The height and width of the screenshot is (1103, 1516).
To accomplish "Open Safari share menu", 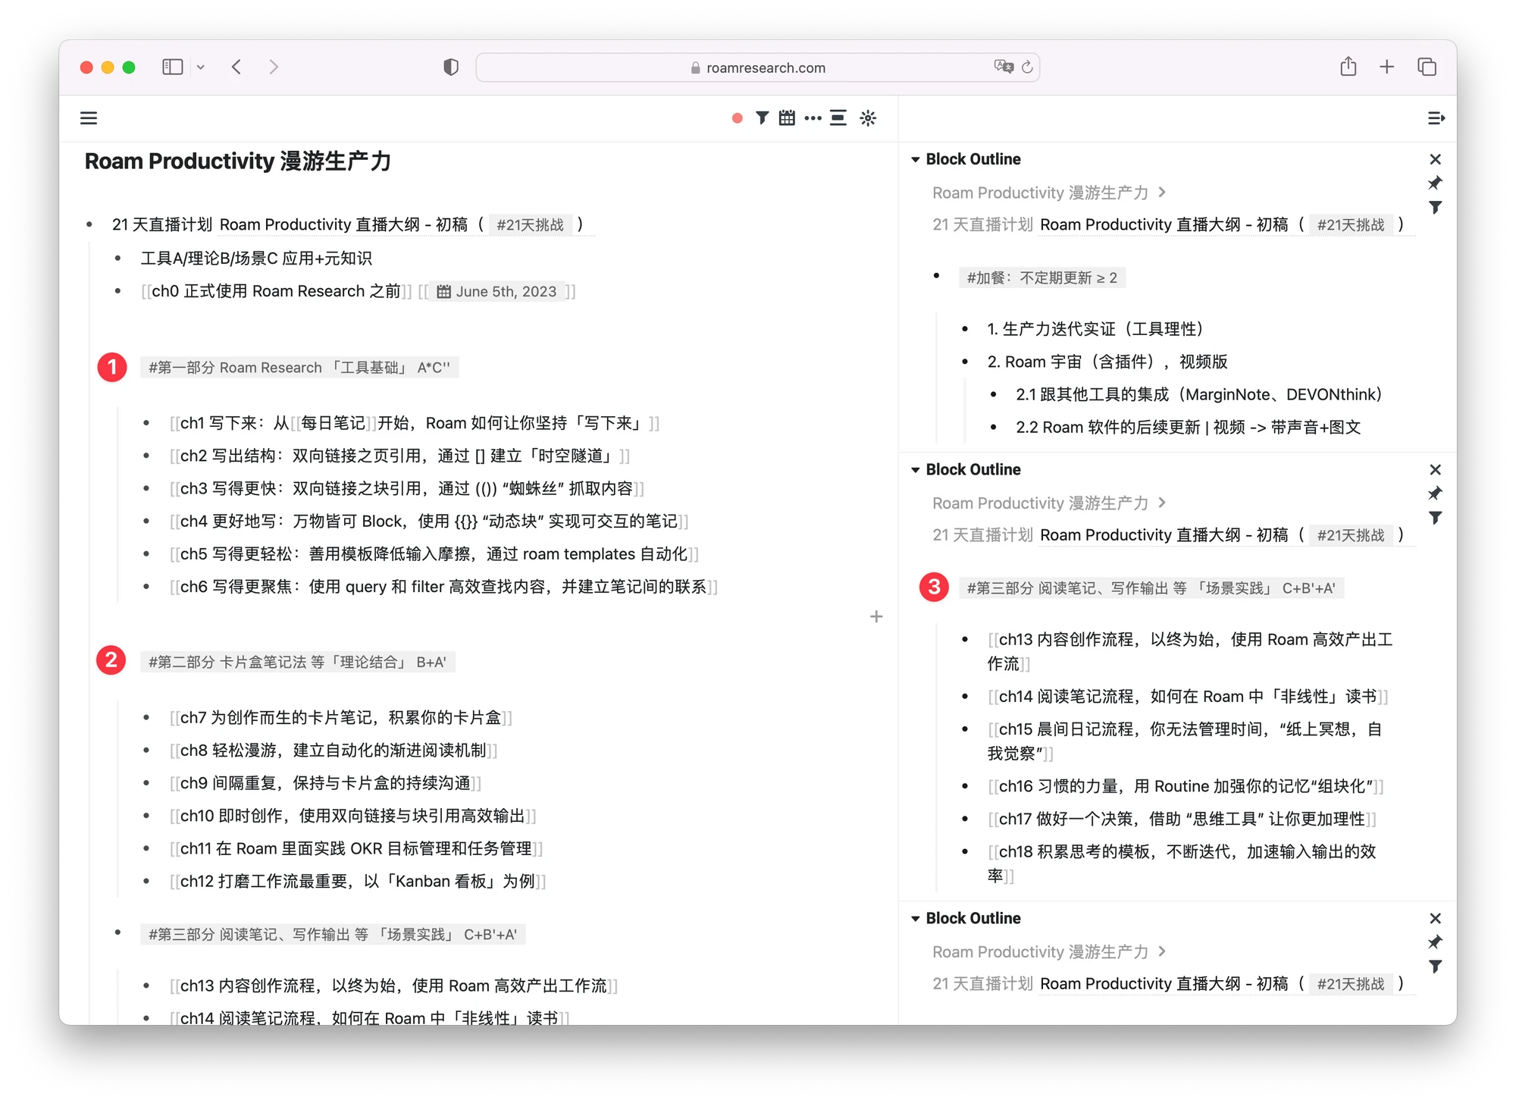I will [x=1348, y=67].
